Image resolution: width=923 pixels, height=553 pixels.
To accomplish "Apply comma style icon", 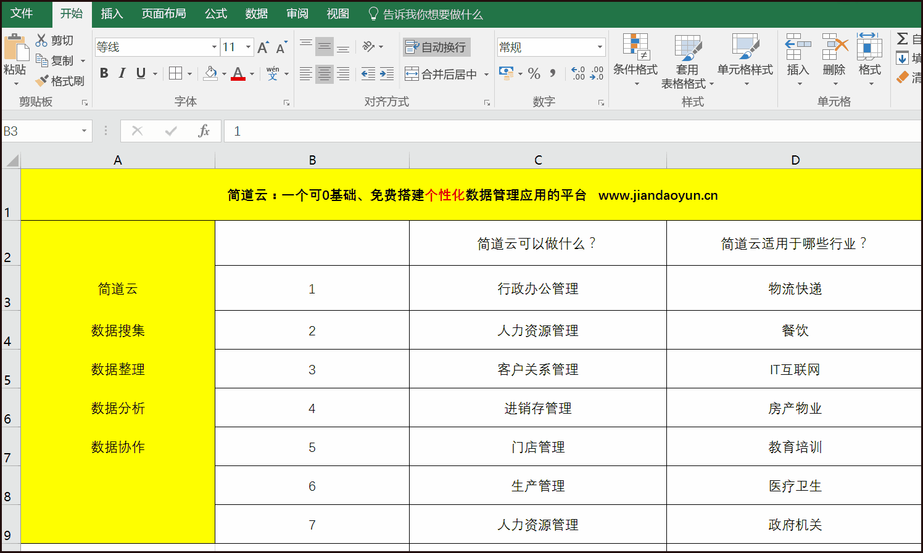I will pos(553,73).
